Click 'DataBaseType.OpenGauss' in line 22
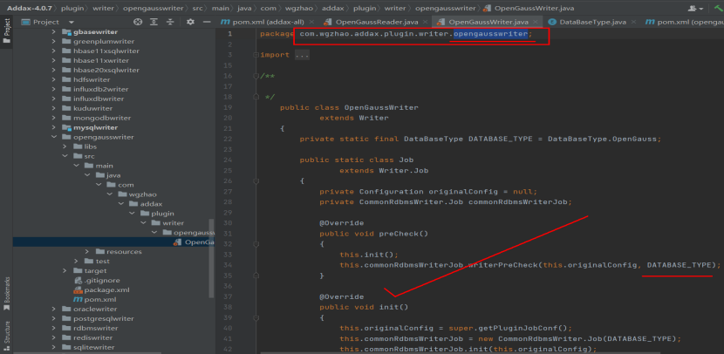 pyautogui.click(x=604, y=139)
